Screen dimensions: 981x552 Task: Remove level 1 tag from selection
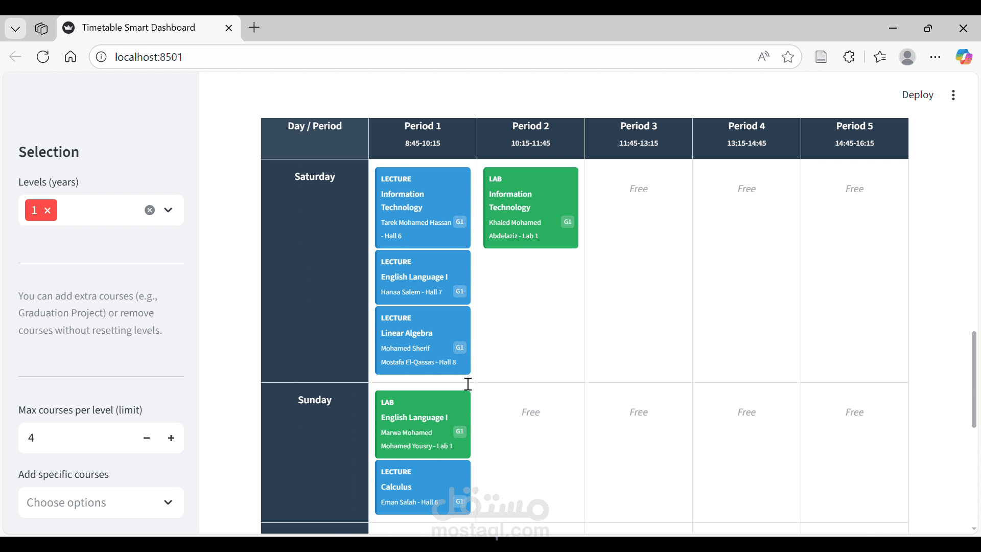48,211
